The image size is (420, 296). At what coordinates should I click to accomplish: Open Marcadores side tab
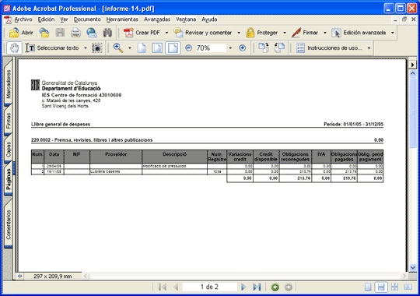(x=9, y=83)
